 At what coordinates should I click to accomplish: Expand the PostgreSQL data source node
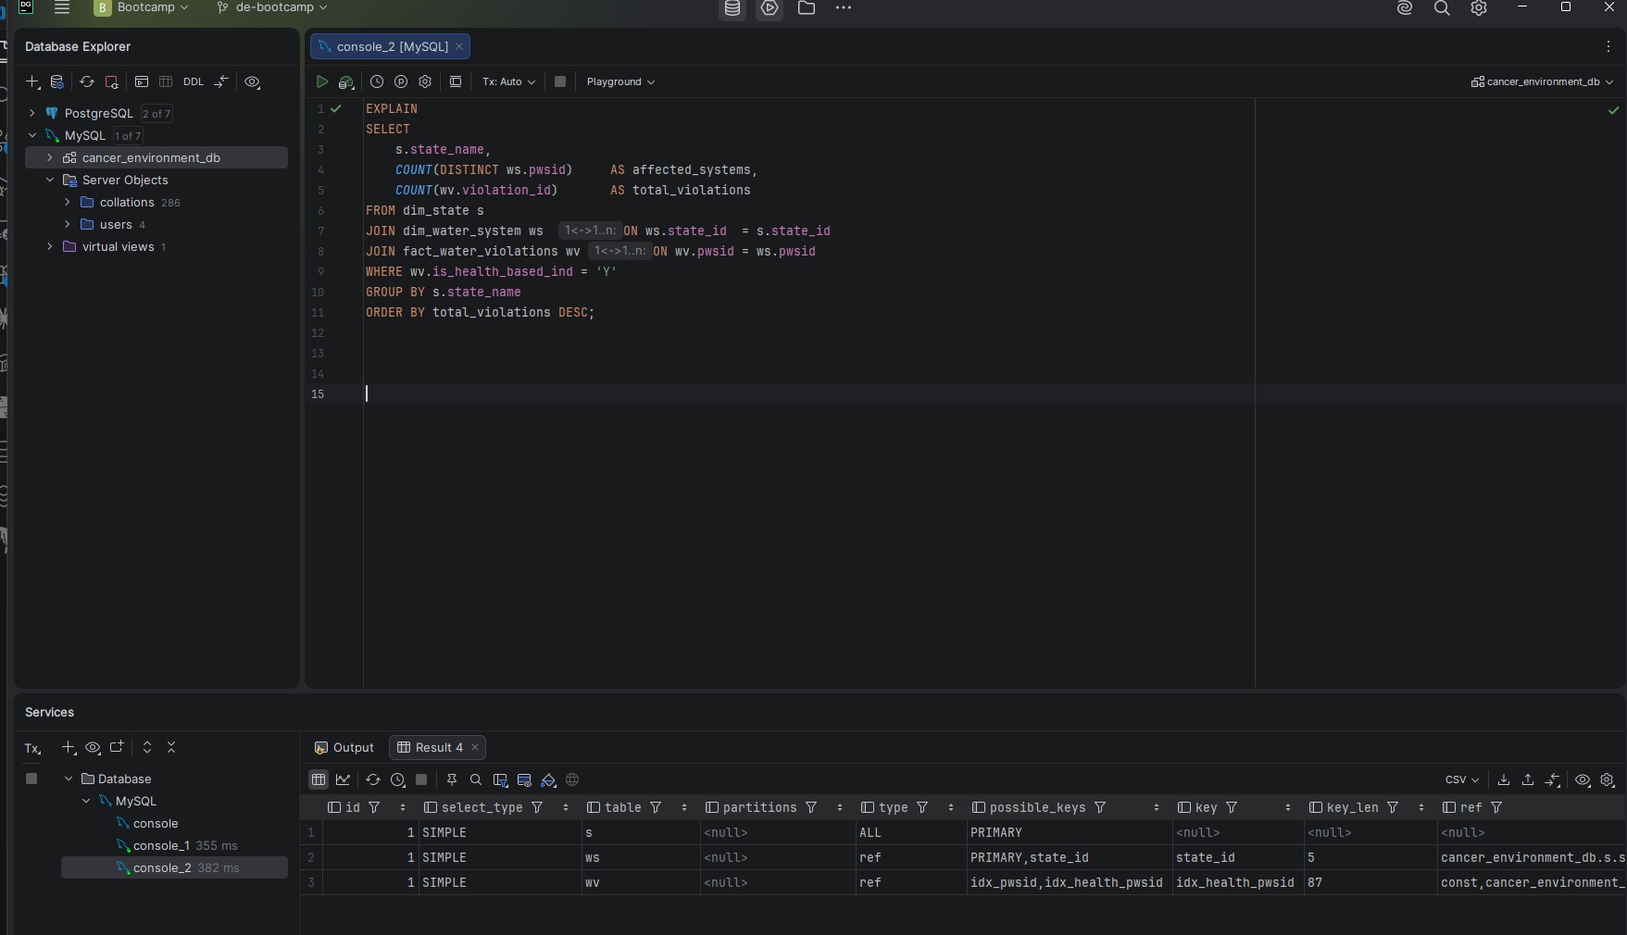[x=32, y=113]
